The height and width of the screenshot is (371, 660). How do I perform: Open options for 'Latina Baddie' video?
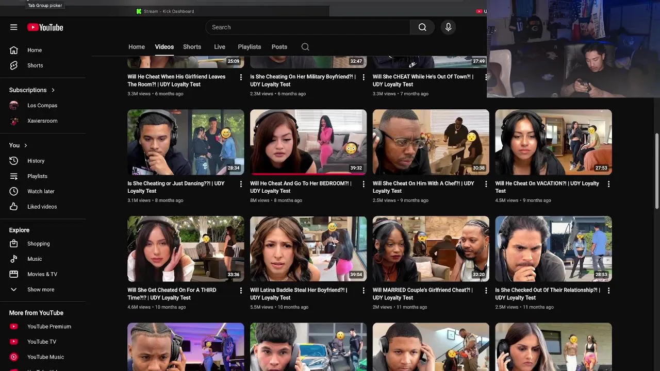click(x=364, y=291)
